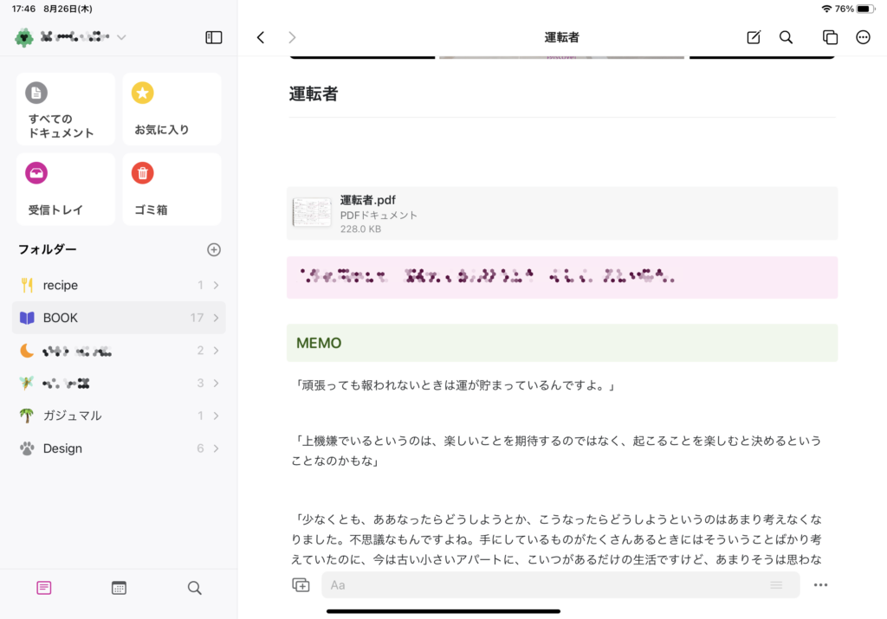The image size is (887, 619).
Task: Open 受信トレイ inbox tile
Action: (65, 189)
